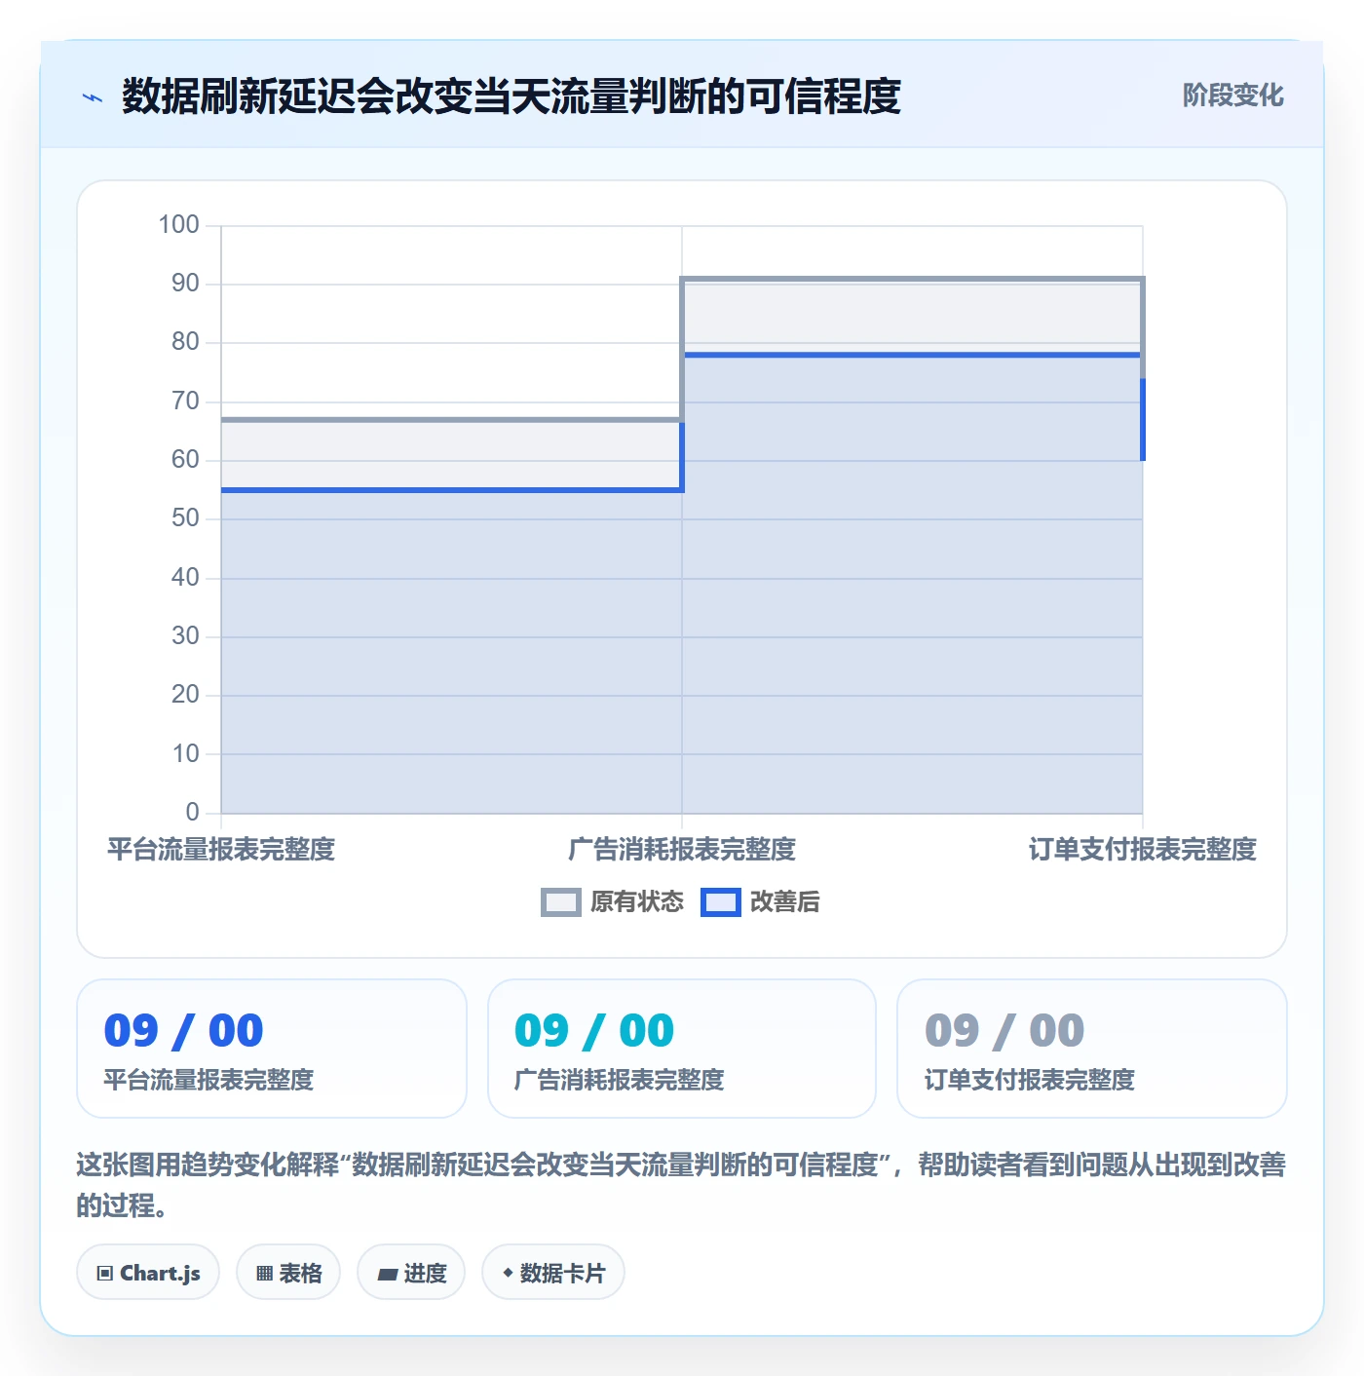
Task: Click the x-axis label 广告消耗报表完整度
Action: pyautogui.click(x=682, y=850)
